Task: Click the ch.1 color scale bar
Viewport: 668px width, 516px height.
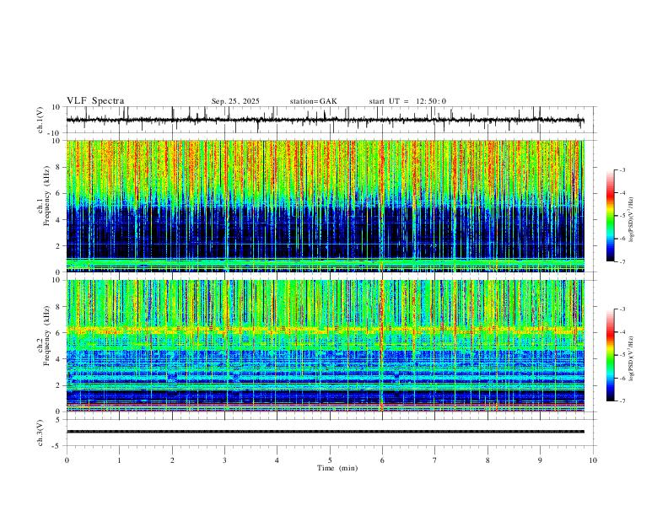Action: pyautogui.click(x=611, y=216)
